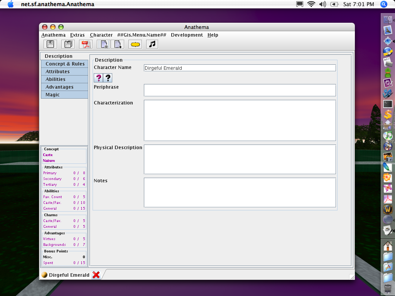395x296 pixels.
Task: Click the magenta question mark name generator icon
Action: tap(98, 78)
